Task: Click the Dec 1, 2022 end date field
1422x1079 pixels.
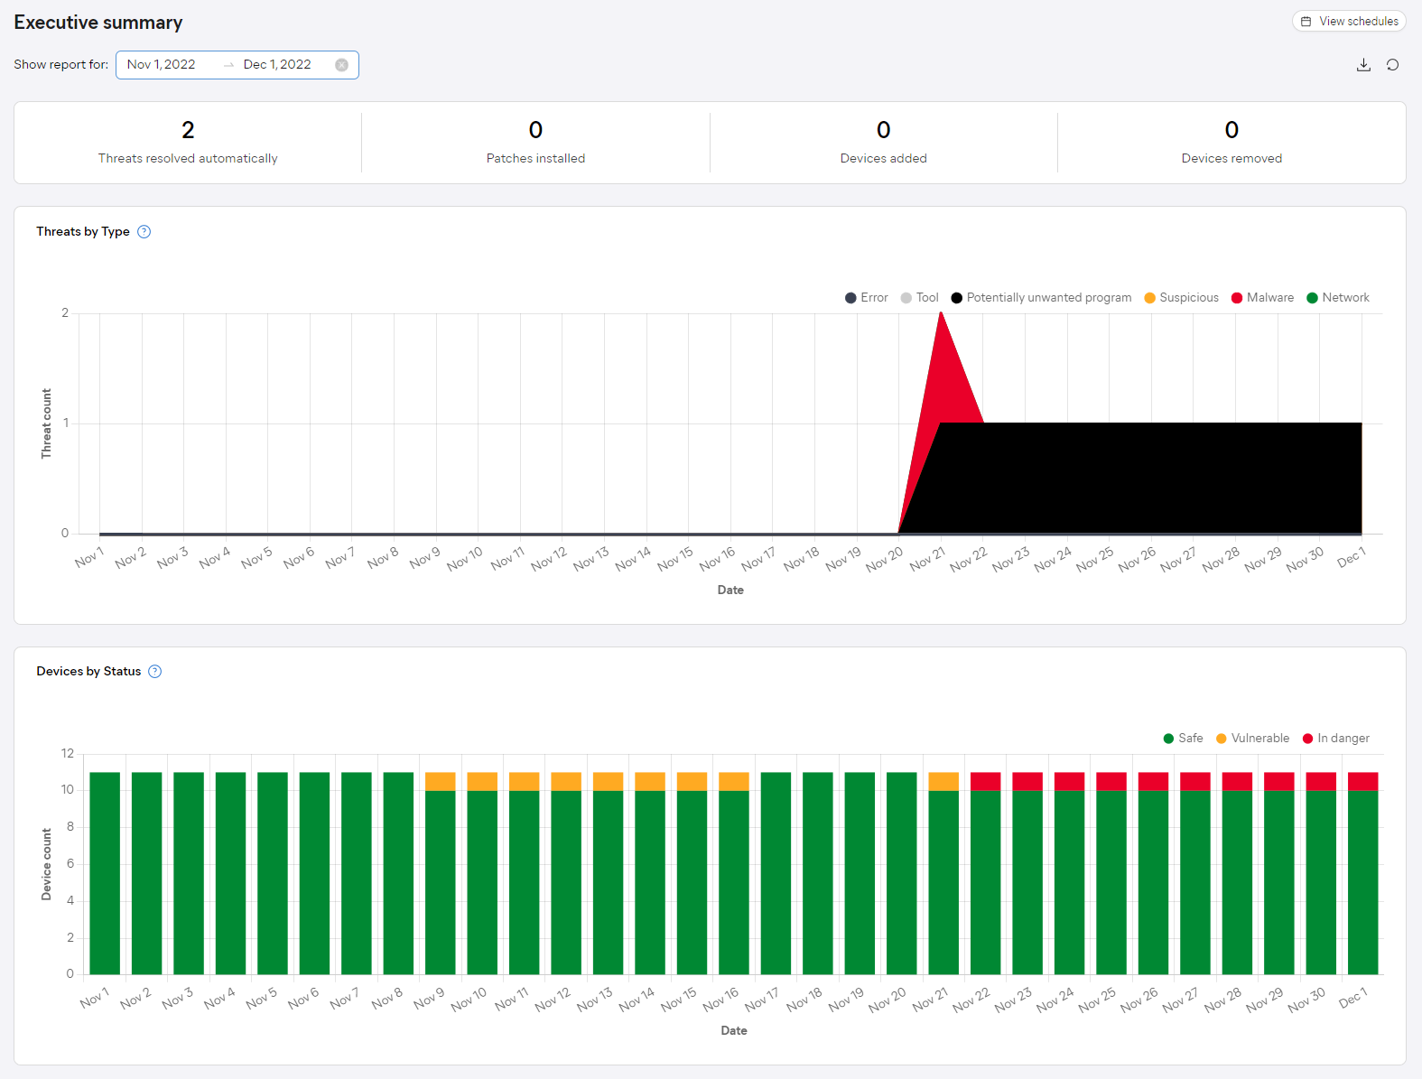Action: (277, 65)
